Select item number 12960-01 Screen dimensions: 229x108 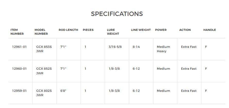click(19, 69)
